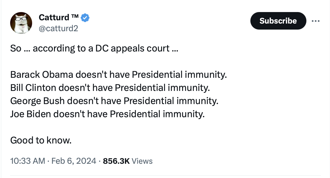Select the George Bush sentence

[114, 101]
